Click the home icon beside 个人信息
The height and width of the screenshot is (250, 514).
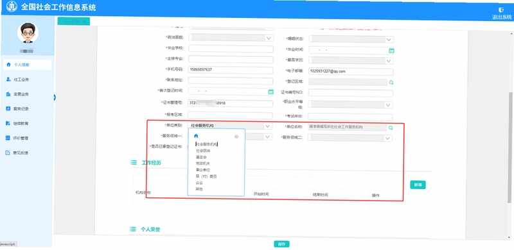click(x=8, y=65)
